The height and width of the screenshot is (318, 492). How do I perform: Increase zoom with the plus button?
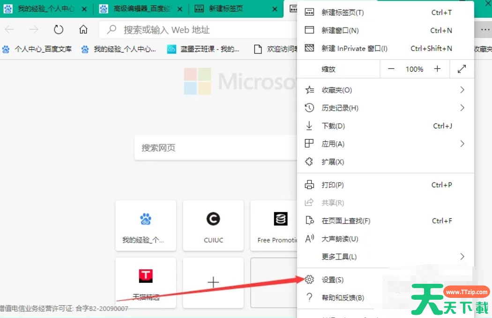tap(437, 69)
